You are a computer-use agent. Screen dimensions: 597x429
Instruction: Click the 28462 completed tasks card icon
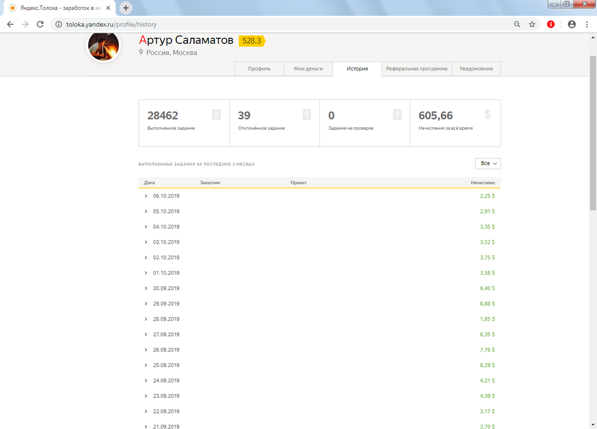coord(216,115)
